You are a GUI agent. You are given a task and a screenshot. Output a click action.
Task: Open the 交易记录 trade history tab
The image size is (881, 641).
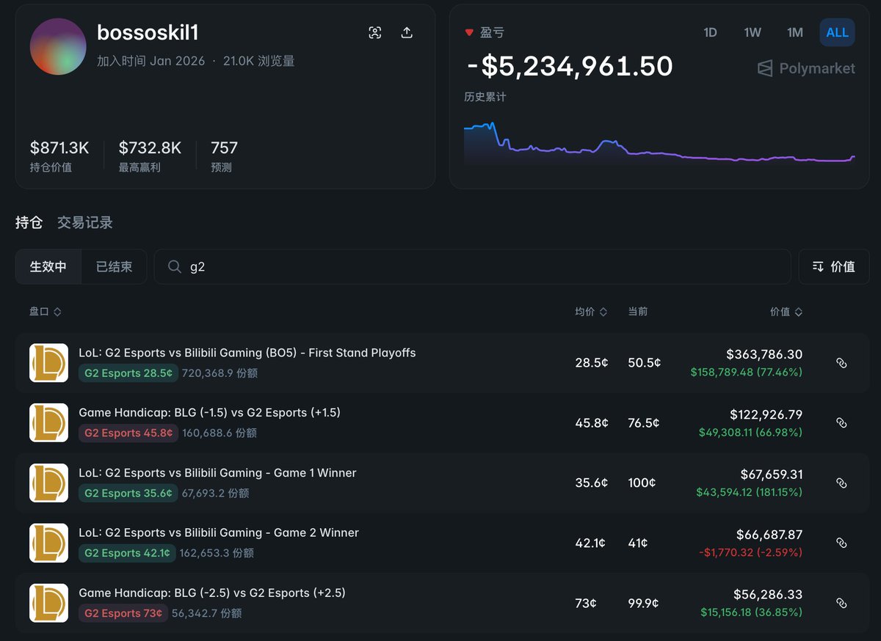[x=85, y=222]
